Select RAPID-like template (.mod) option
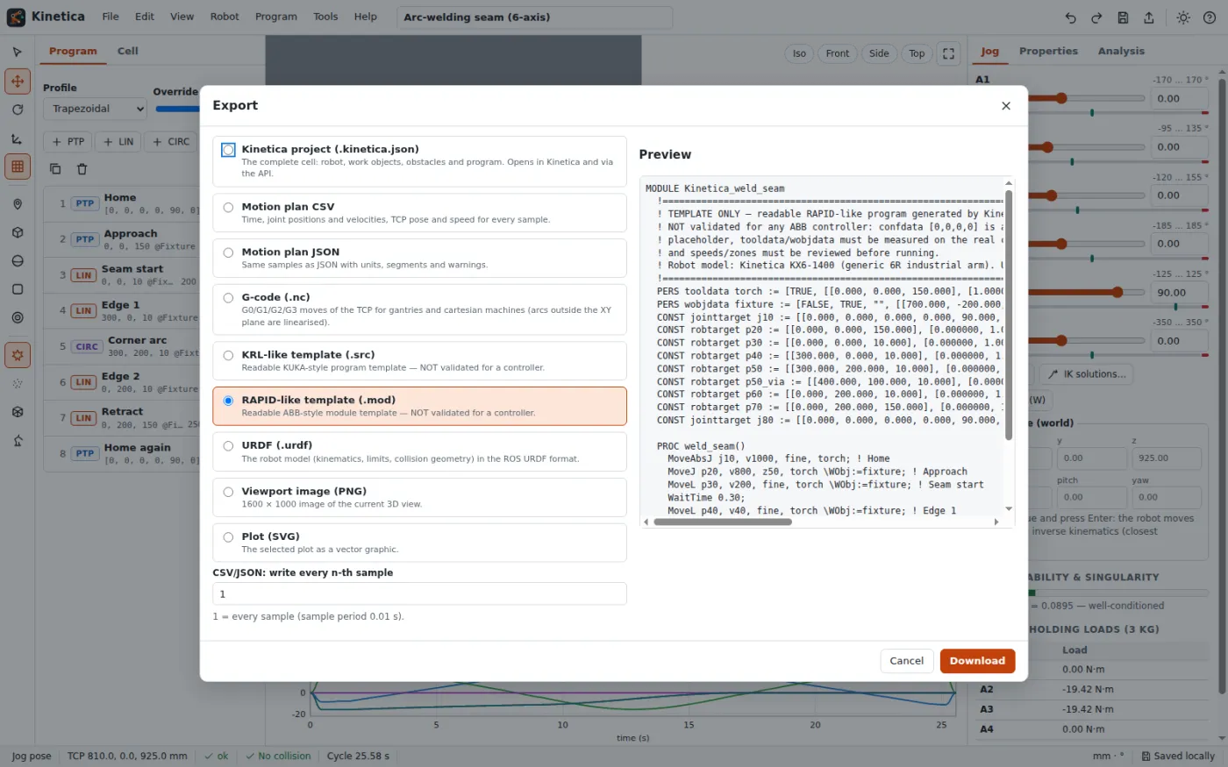This screenshot has height=767, width=1228. [419, 406]
